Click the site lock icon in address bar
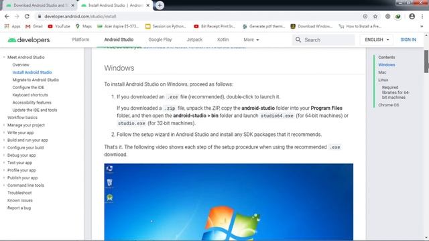The image size is (429, 241). coord(40,16)
